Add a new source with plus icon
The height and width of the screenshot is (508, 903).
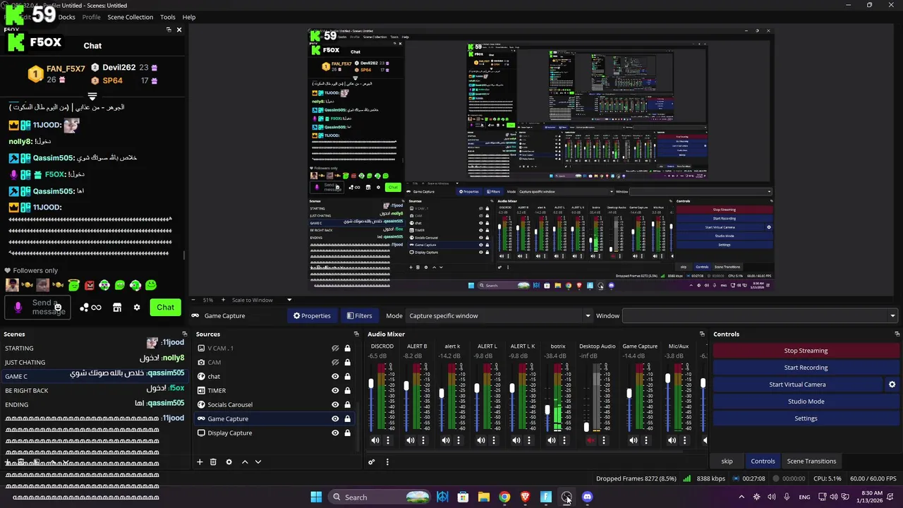[x=200, y=462]
